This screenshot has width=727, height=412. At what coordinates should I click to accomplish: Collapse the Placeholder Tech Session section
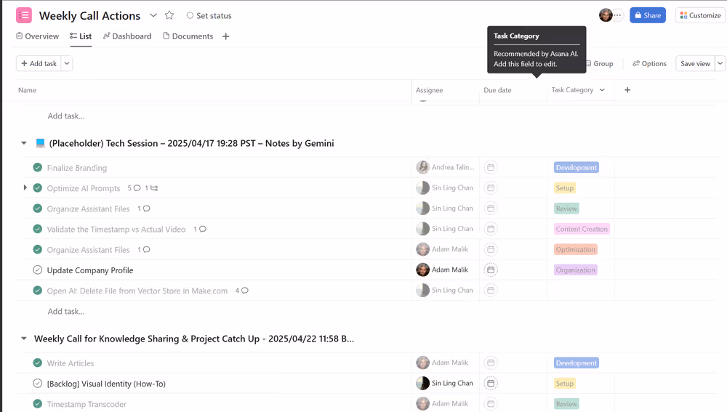point(24,143)
